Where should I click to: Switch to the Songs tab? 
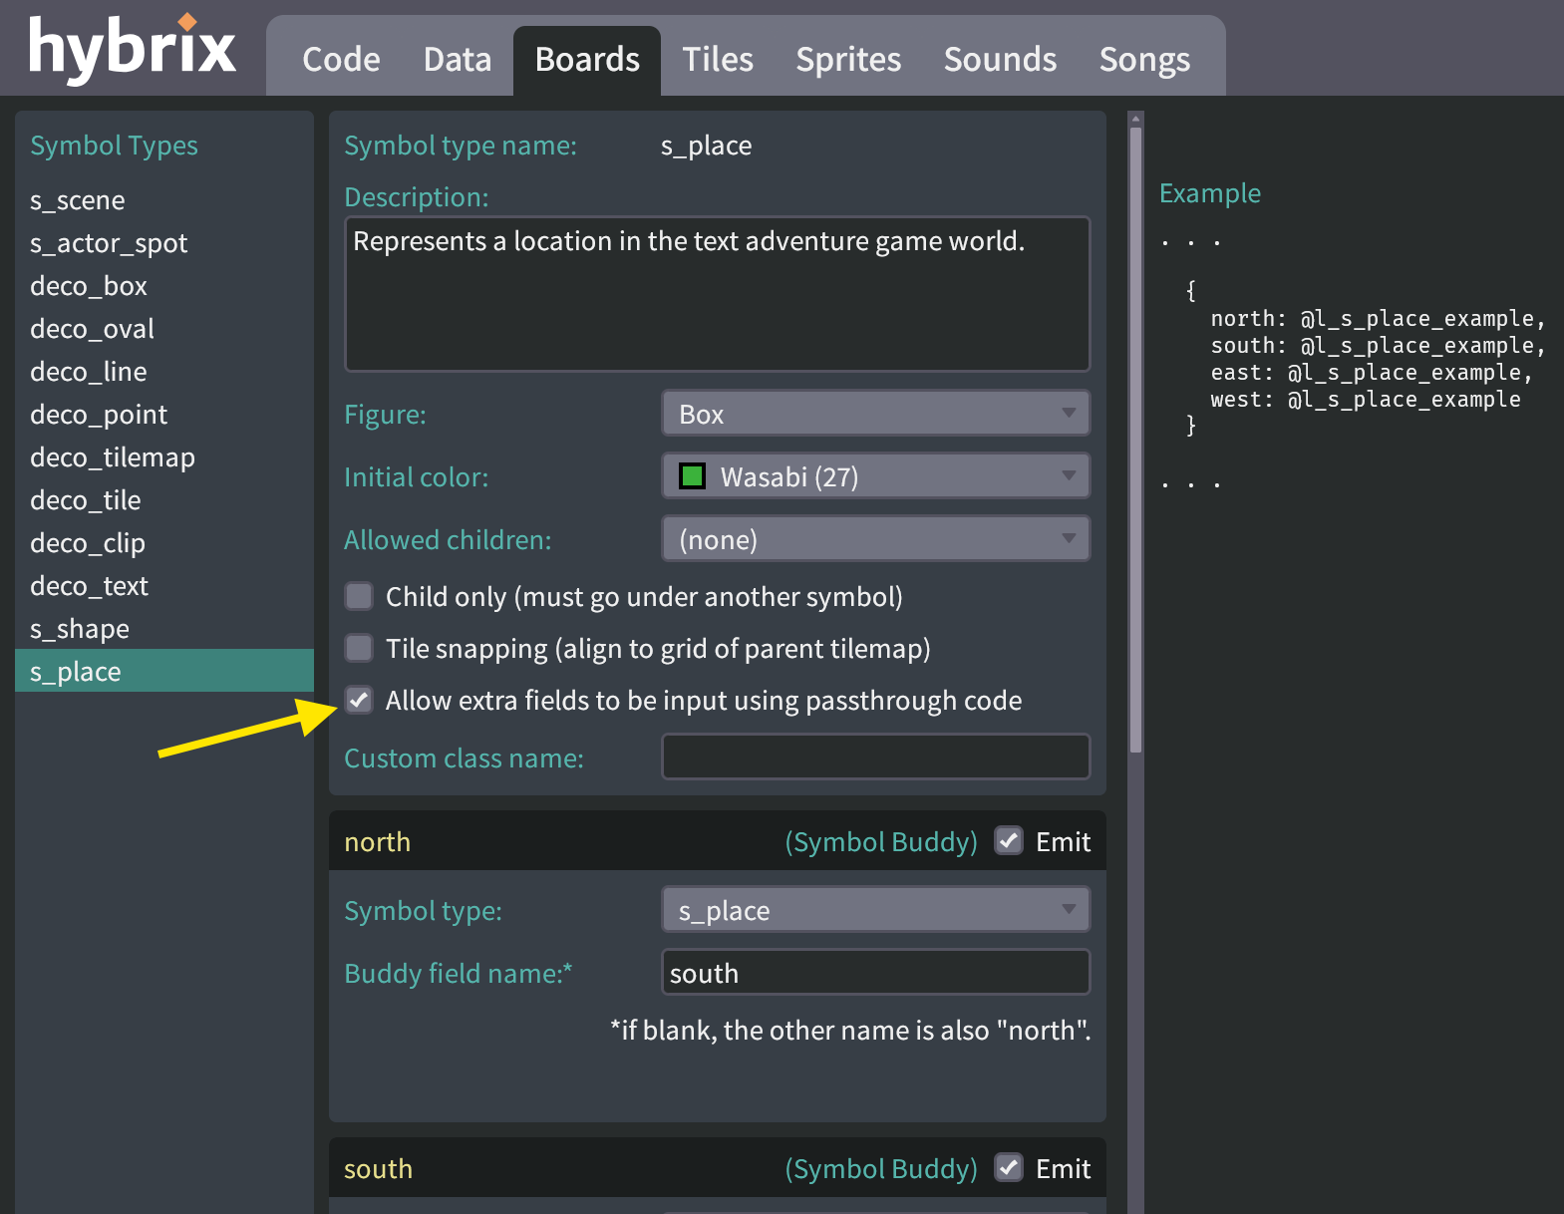tap(1144, 60)
